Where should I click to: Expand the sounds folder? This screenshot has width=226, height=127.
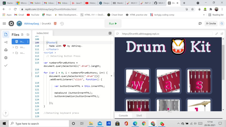(x=13, y=53)
